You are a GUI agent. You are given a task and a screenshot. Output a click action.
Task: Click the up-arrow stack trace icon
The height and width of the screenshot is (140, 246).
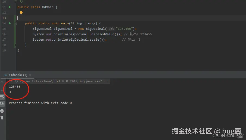coord(2,82)
